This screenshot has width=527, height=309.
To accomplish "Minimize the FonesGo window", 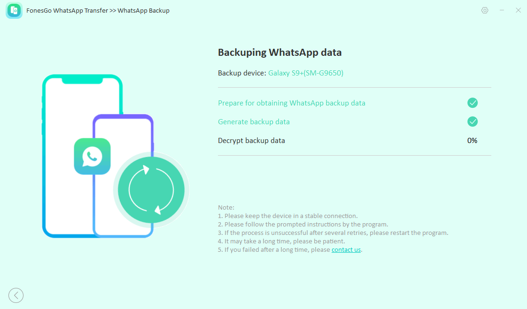I will 502,10.
